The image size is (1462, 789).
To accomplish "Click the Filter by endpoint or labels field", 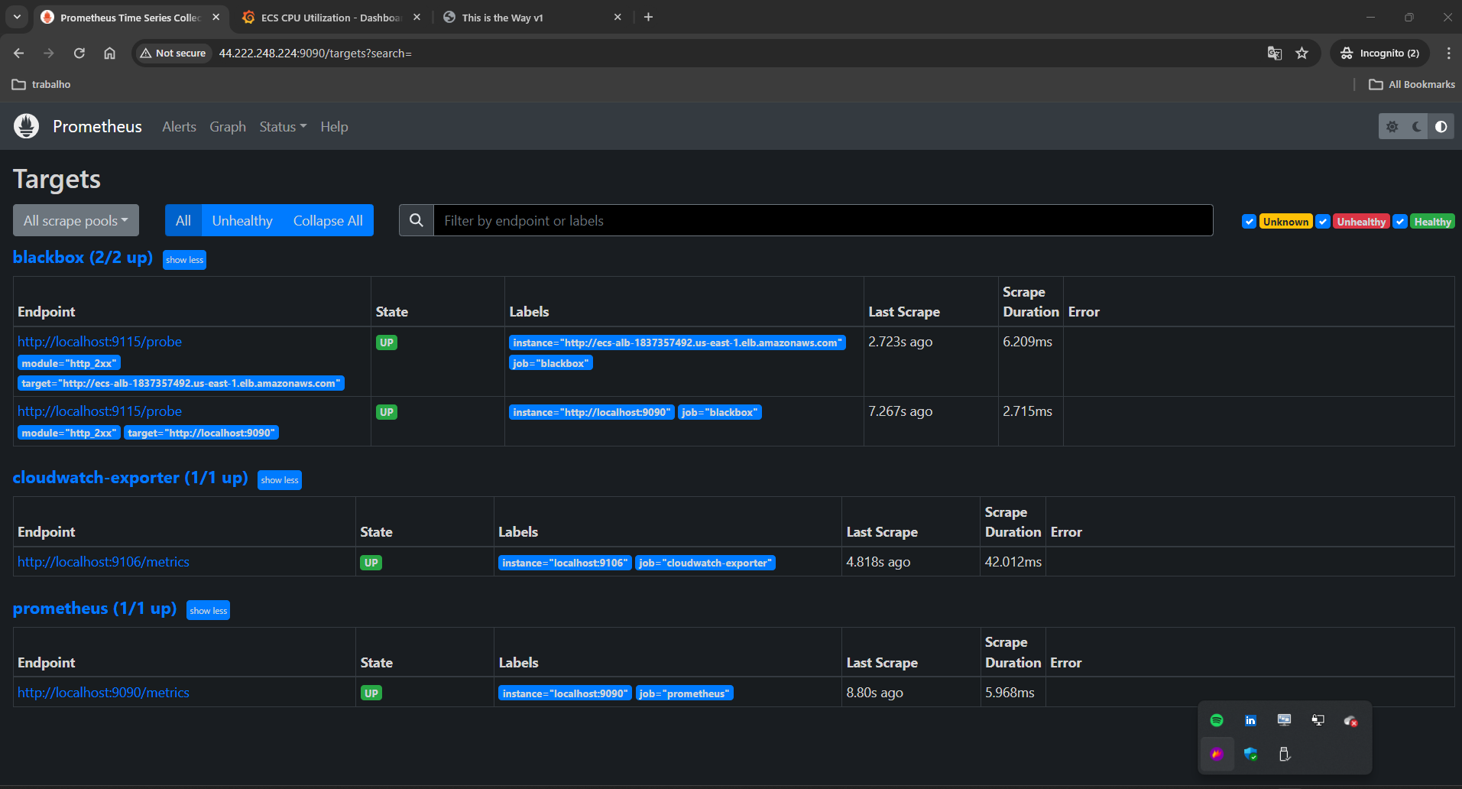I will (x=823, y=220).
